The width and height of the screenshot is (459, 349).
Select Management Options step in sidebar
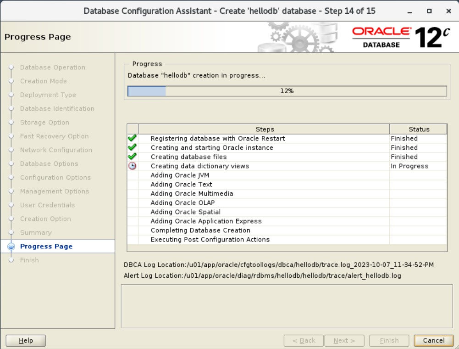tap(55, 191)
